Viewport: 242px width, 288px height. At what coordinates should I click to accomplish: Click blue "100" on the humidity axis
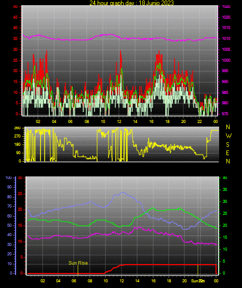pyautogui.click(x=8, y=178)
